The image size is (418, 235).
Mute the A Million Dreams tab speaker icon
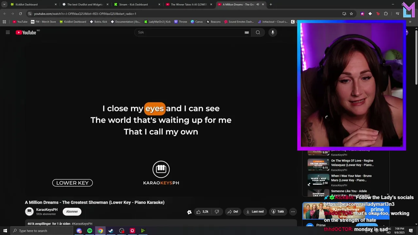[x=258, y=5]
